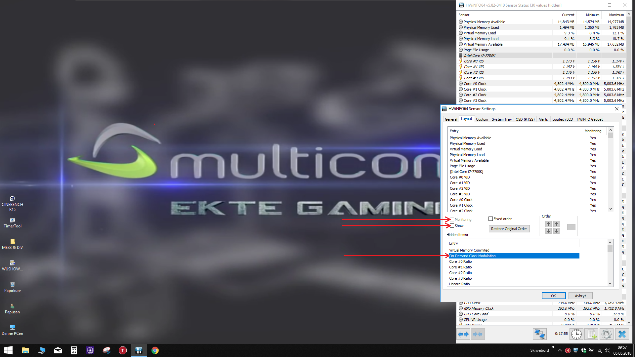The width and height of the screenshot is (635, 357).
Task: Open TimerTool desktop shortcut
Action: pyautogui.click(x=12, y=223)
